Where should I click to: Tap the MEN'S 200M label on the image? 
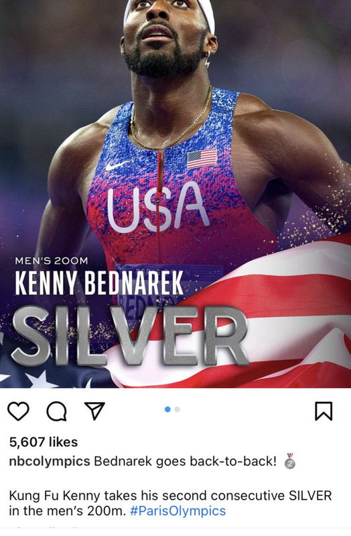(x=52, y=261)
